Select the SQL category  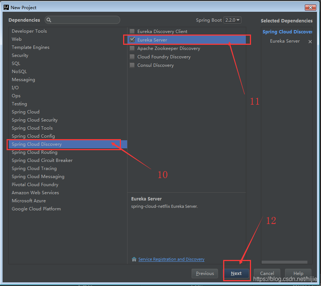[68, 64]
